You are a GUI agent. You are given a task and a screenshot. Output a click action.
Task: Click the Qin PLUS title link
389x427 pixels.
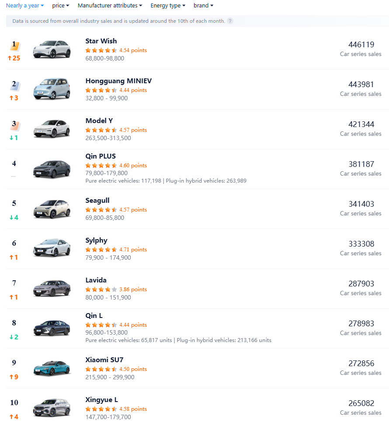coord(101,156)
